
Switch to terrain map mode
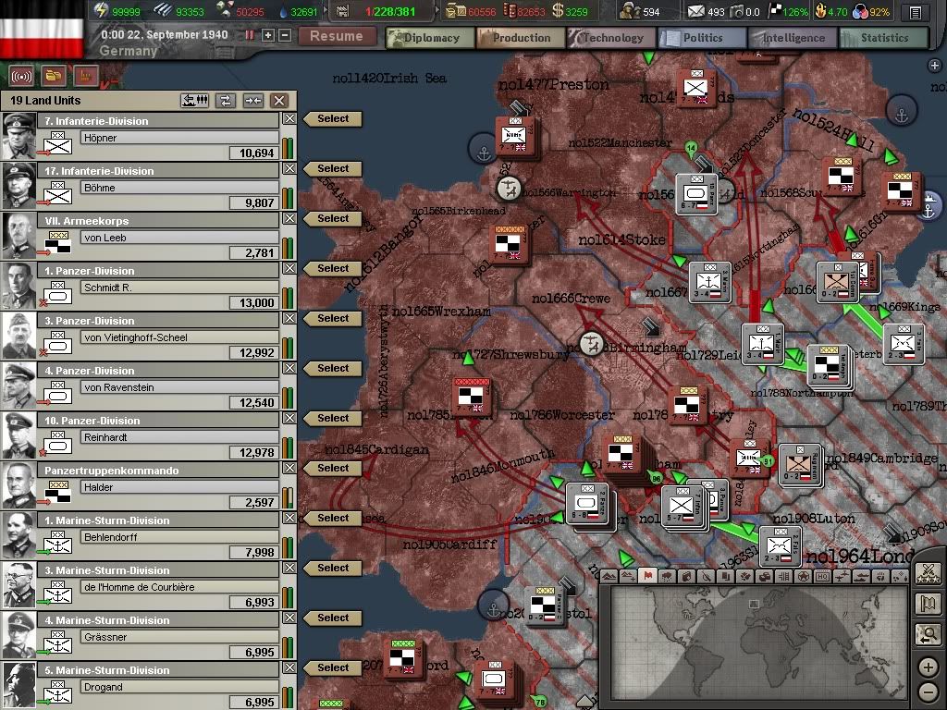click(x=609, y=576)
